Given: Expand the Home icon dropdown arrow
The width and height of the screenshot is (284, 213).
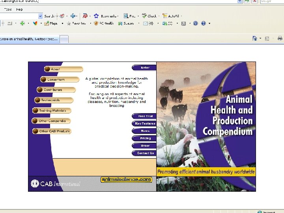Looking at the screenshot, I should 260,38.
